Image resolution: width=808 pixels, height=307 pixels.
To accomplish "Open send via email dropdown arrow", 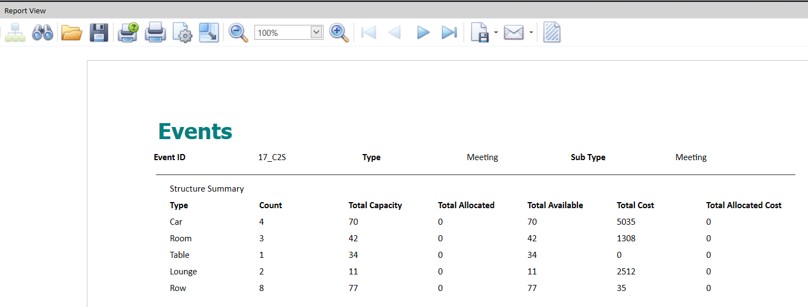I will 531,33.
